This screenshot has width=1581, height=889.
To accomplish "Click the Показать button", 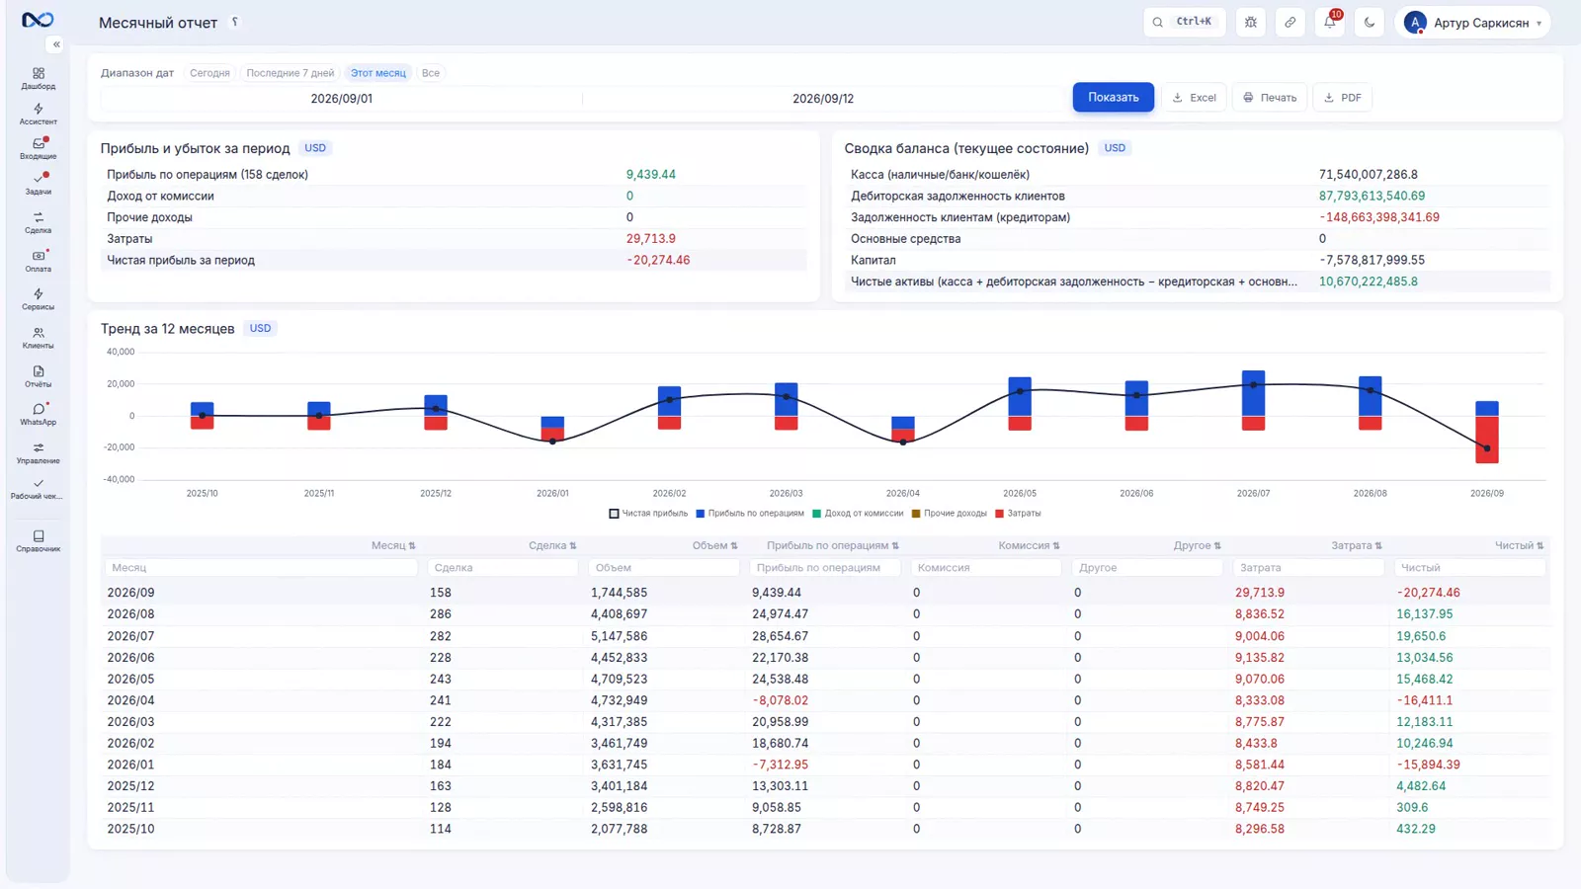I will [1114, 97].
